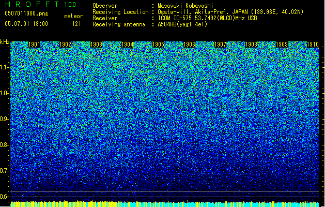
Task: Click the A504HB(yagi 4el) antenna text
Action: (x=182, y=24)
